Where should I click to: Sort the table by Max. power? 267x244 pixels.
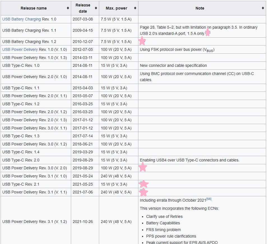(x=135, y=8)
